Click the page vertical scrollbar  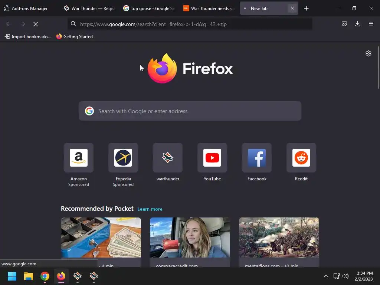pyautogui.click(x=378, y=68)
